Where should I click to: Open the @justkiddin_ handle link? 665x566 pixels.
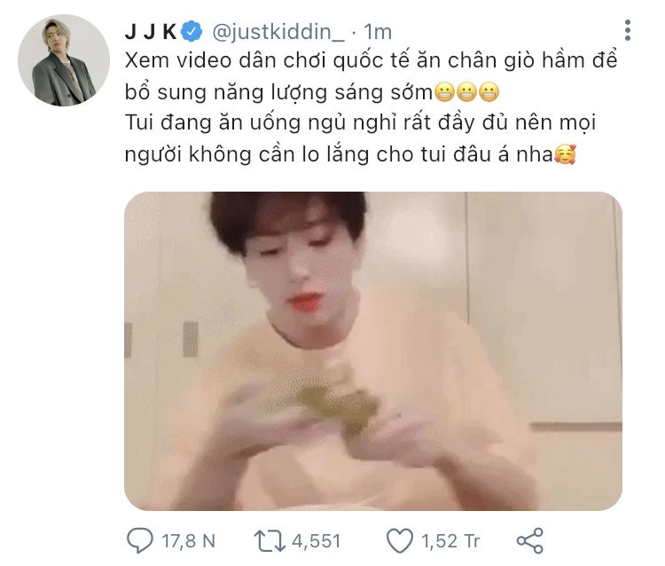pyautogui.click(x=278, y=32)
